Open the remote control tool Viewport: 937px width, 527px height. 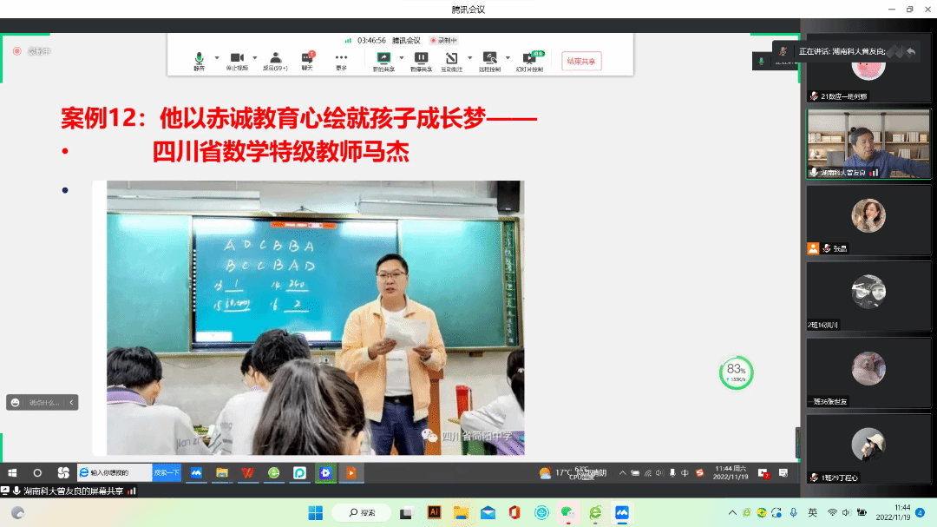489,59
